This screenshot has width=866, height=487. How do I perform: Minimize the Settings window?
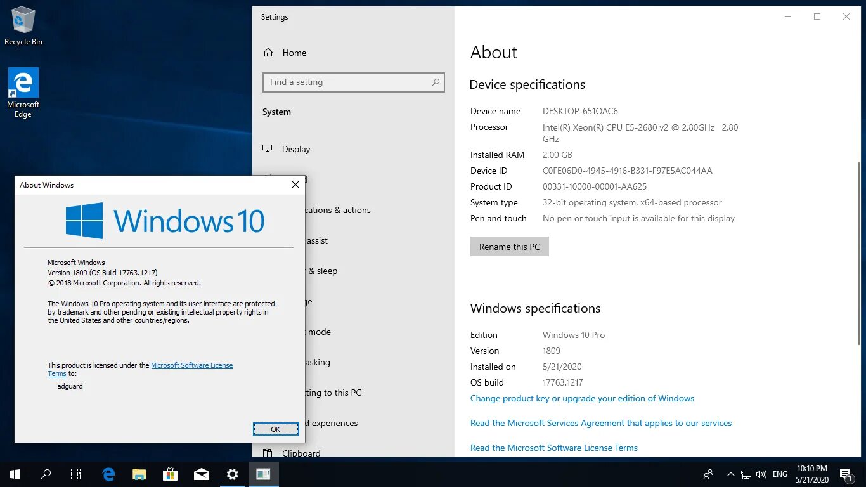click(788, 16)
